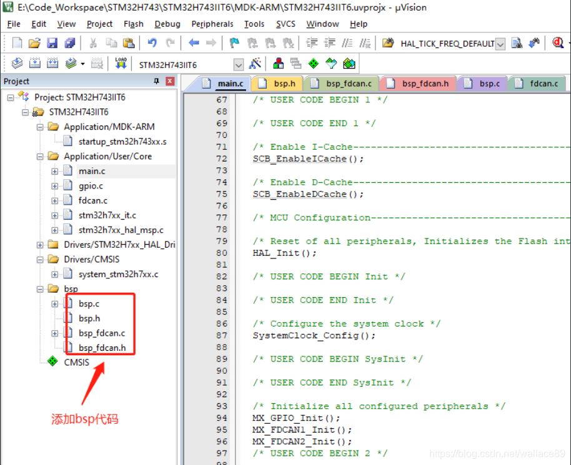The height and width of the screenshot is (465, 571).
Task: Navigate forward with the right arrow icon
Action: [x=211, y=43]
